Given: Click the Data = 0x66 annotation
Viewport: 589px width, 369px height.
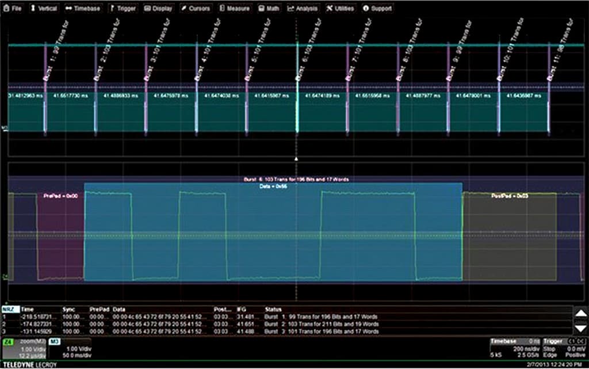Looking at the screenshot, I should [x=273, y=187].
